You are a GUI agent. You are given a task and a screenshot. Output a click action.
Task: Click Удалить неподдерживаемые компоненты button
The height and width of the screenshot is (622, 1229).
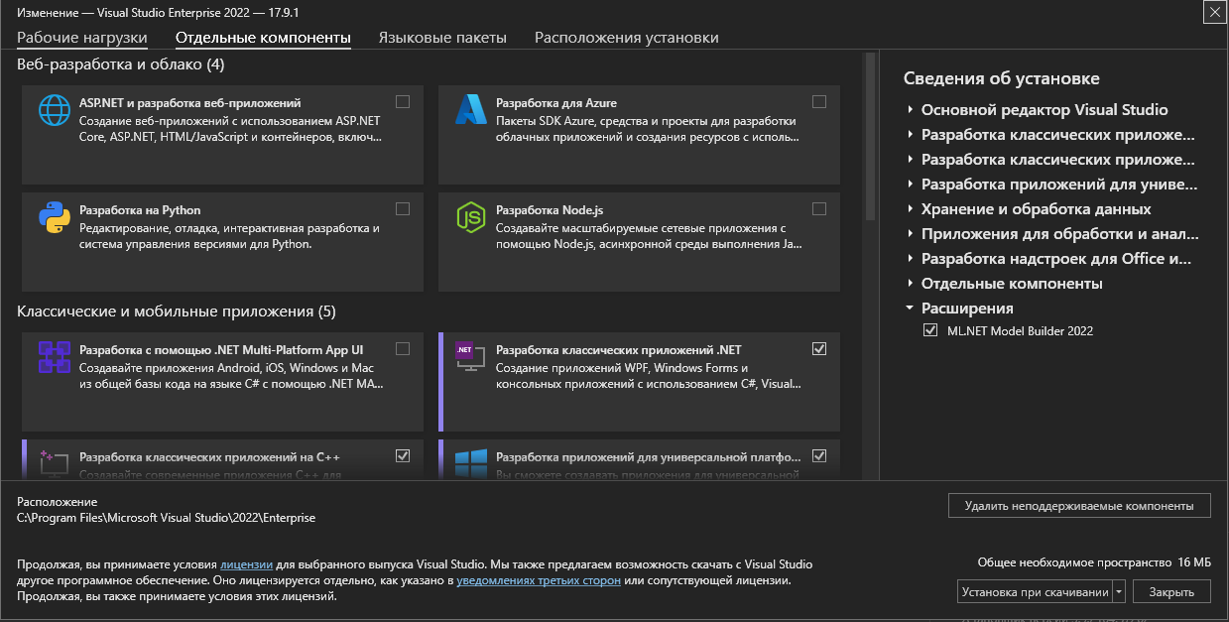pos(1079,506)
